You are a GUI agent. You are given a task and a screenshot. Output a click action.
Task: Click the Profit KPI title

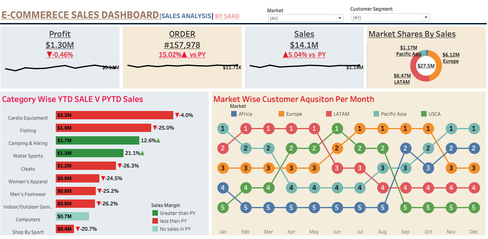pyautogui.click(x=60, y=34)
